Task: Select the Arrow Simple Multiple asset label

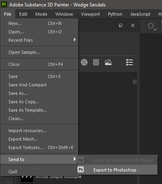Action: point(59,177)
